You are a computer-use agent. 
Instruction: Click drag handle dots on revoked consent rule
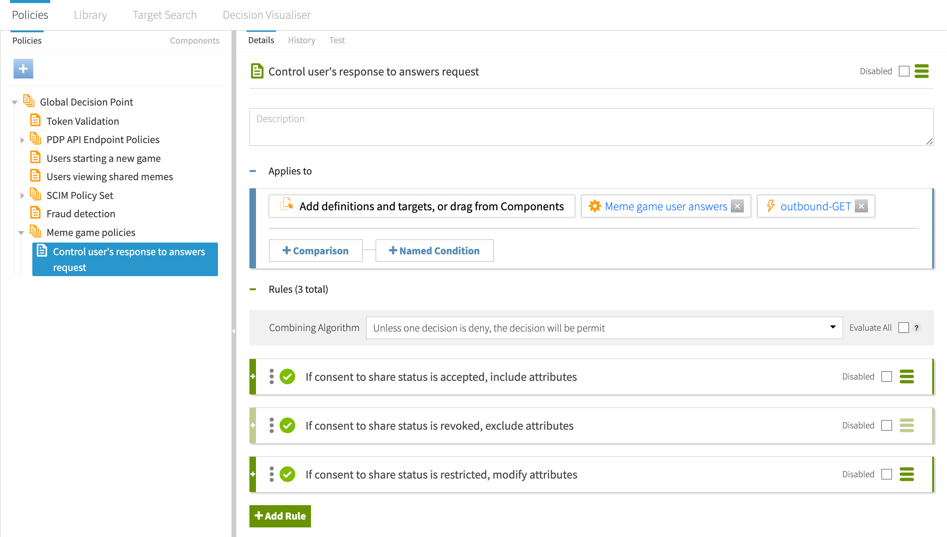tap(272, 425)
